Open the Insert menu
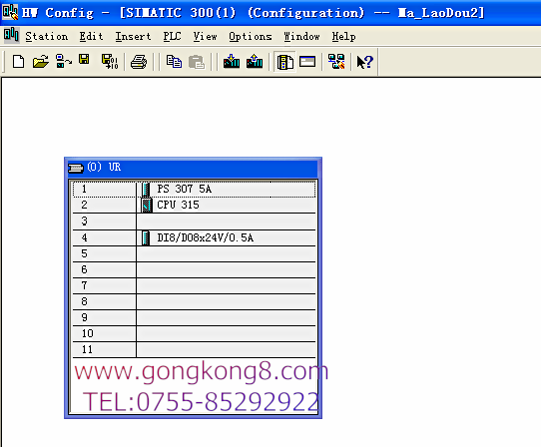The image size is (541, 447). 133,36
